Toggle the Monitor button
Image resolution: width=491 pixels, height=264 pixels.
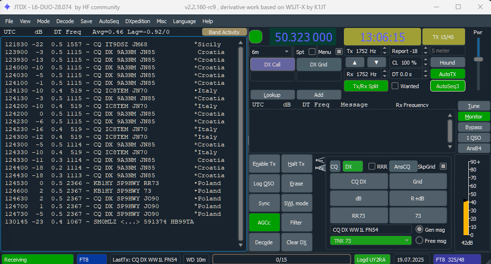tap(474, 117)
